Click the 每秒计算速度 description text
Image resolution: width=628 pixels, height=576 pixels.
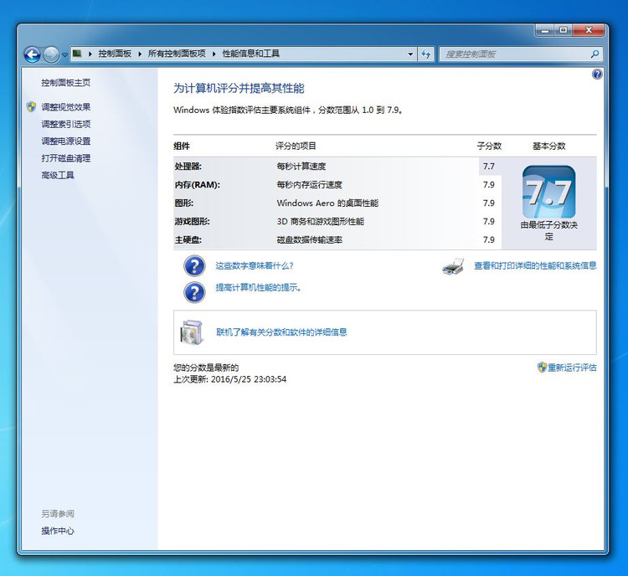pos(301,167)
